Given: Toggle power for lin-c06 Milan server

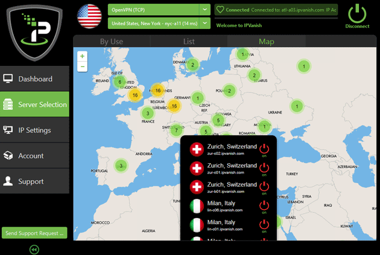Looking at the screenshot, I should 264,206.
